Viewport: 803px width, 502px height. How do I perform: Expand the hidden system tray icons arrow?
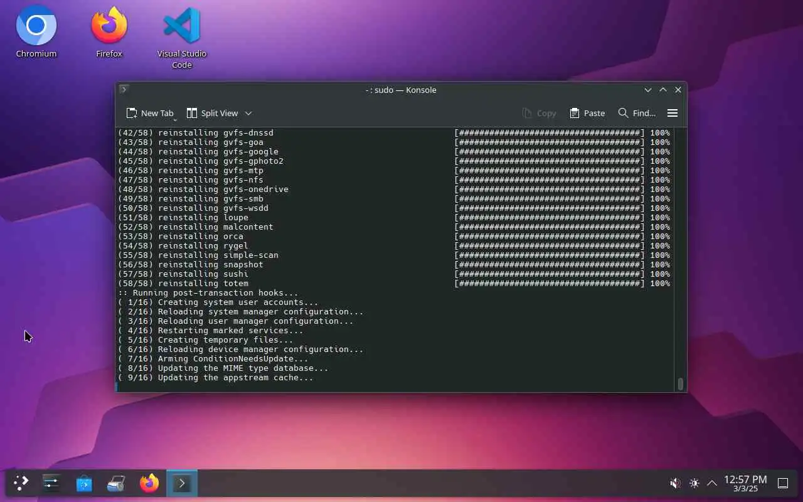click(712, 483)
